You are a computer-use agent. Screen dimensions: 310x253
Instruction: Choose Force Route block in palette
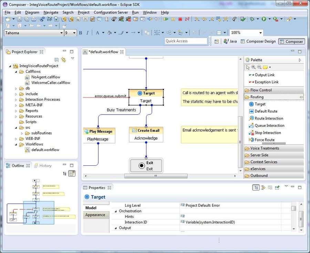[261, 140]
